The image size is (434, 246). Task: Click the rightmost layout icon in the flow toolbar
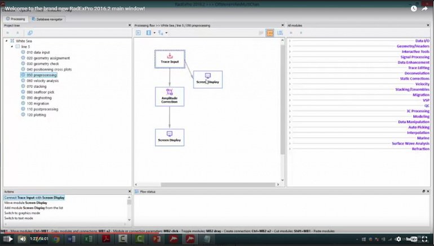280,33
